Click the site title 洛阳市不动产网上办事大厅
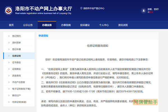Viewport: 168px width, 112px height. [x=44, y=9]
